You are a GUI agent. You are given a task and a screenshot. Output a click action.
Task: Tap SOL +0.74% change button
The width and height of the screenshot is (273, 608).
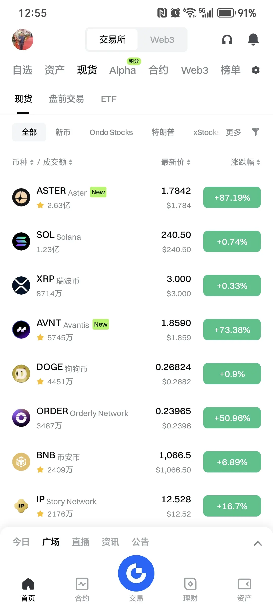[232, 241]
